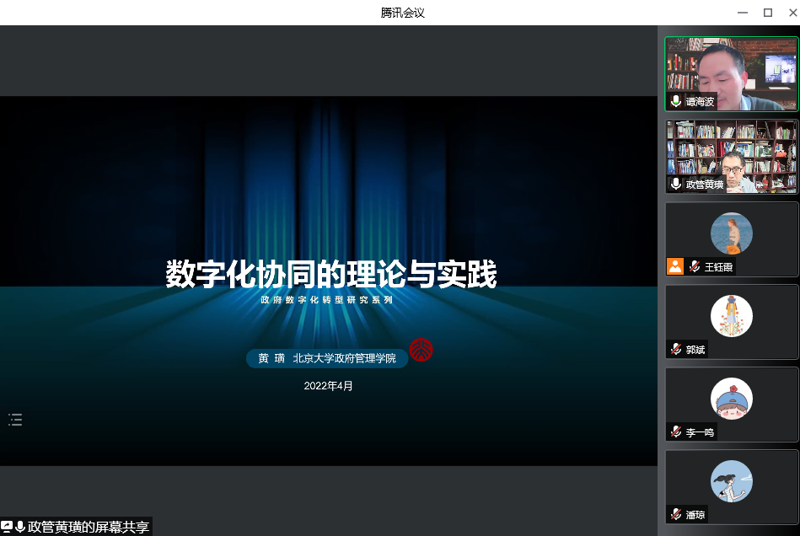This screenshot has height=536, width=800.
Task: Click 政管黄璜's microphone icon in video tile
Action: (x=676, y=184)
